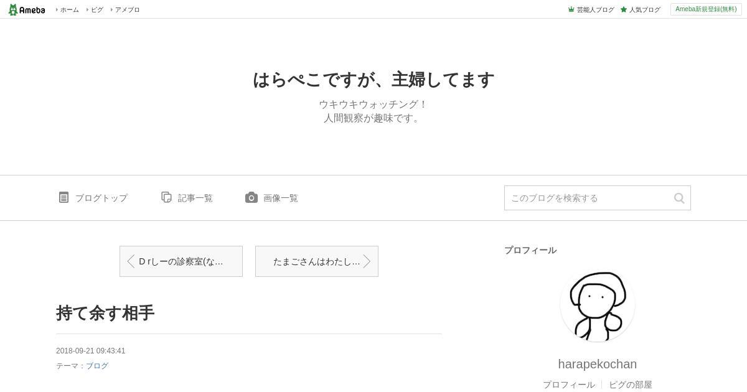Viewport: 747px width, 392px height.
Task: Focus the このブログを検索する search field
Action: coord(588,198)
